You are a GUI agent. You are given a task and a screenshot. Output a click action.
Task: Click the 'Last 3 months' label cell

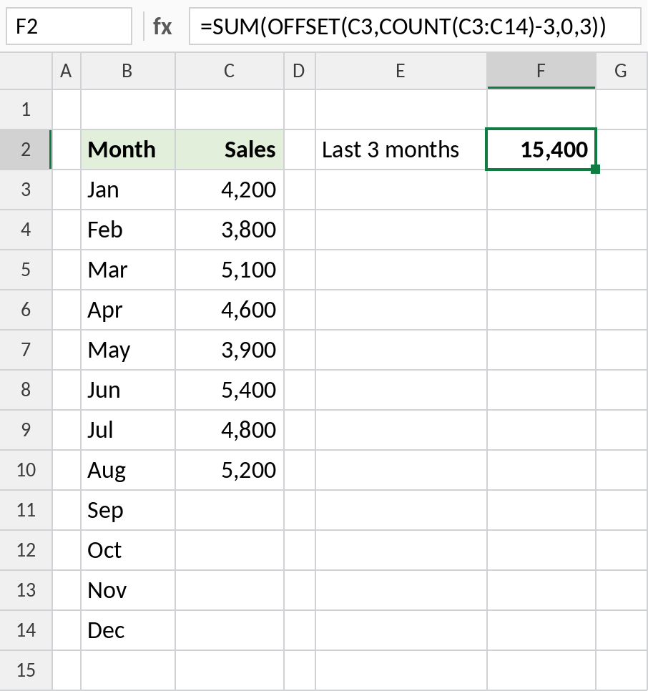click(401, 150)
